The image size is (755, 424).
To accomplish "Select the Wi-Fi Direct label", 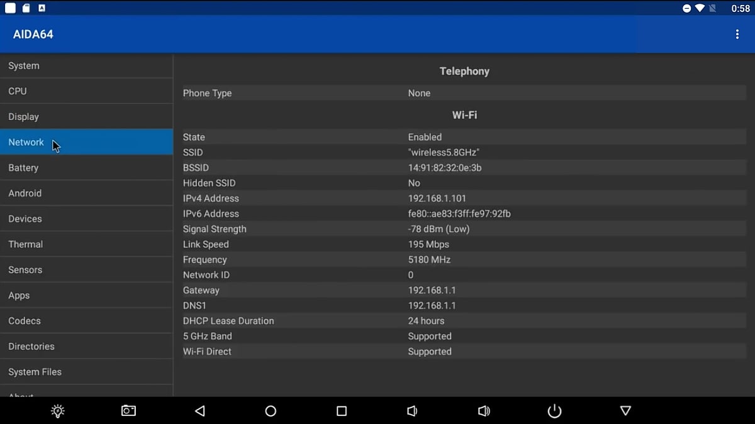I will [x=207, y=352].
